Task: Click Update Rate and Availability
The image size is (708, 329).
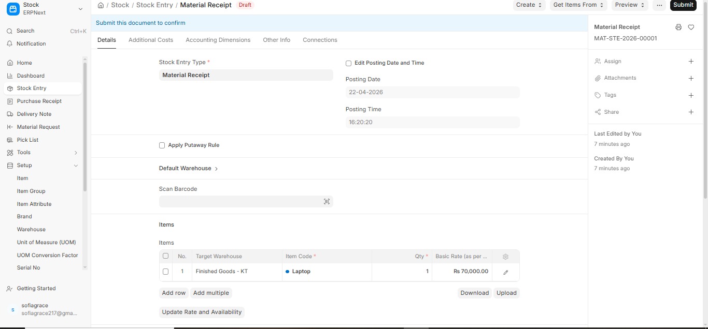Action: click(x=202, y=312)
